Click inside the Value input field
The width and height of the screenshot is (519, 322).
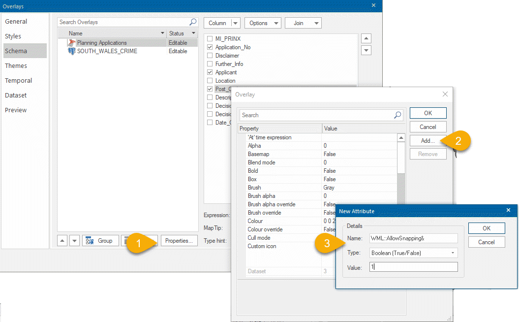pos(413,267)
